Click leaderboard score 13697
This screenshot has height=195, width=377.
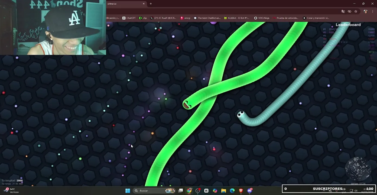[371, 32]
